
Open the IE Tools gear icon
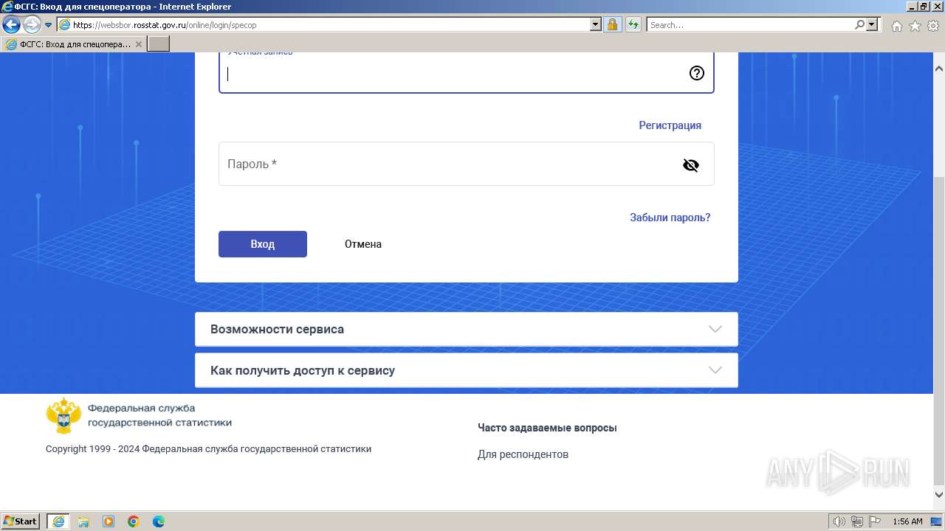coord(933,26)
